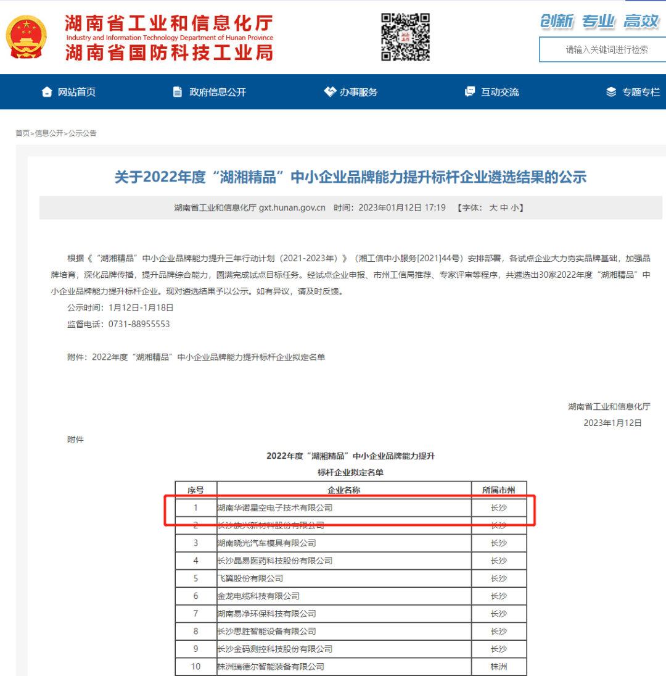Set font size to 中
Image resolution: width=666 pixels, height=676 pixels.
[504, 208]
